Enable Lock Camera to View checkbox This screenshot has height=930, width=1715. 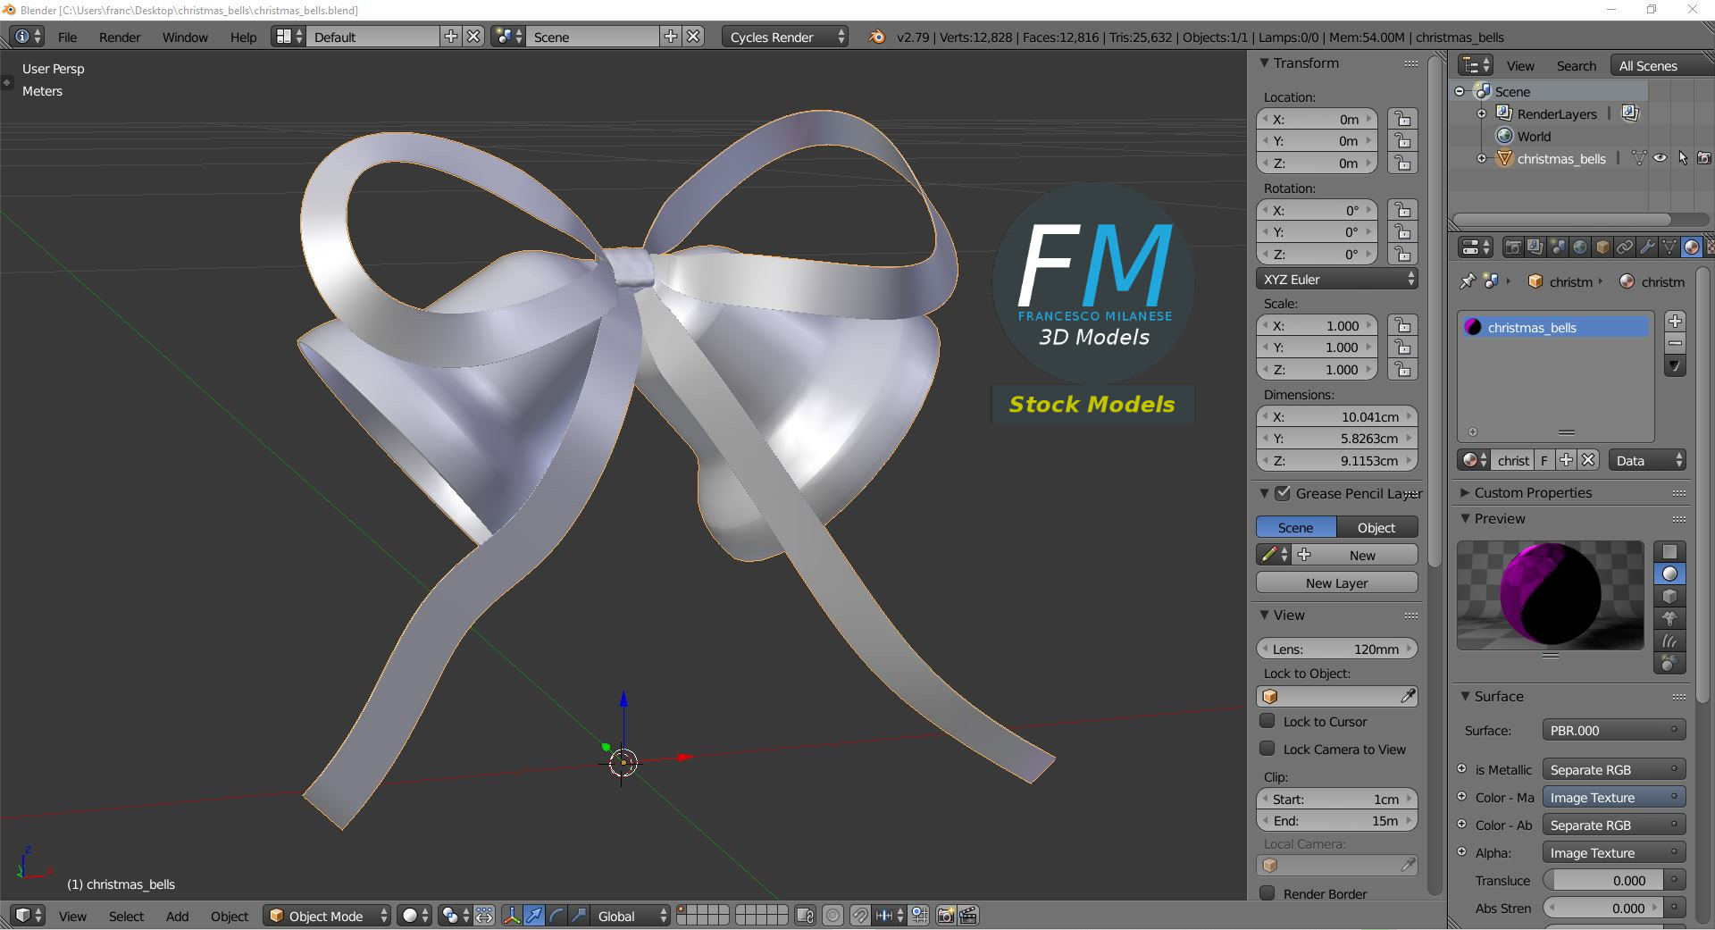pos(1267,749)
